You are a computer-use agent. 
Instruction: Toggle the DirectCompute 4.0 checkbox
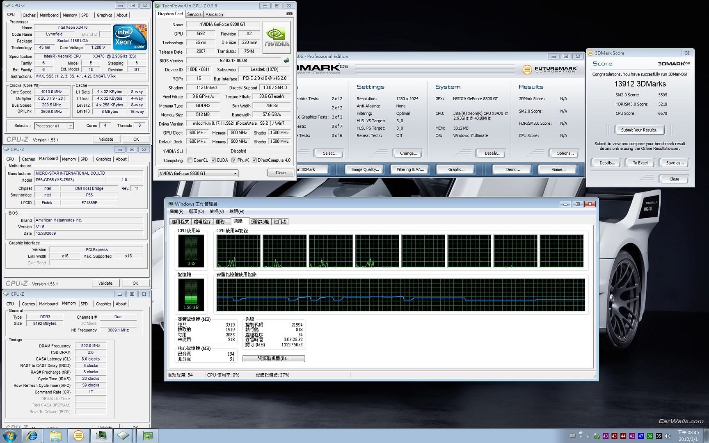pos(254,160)
